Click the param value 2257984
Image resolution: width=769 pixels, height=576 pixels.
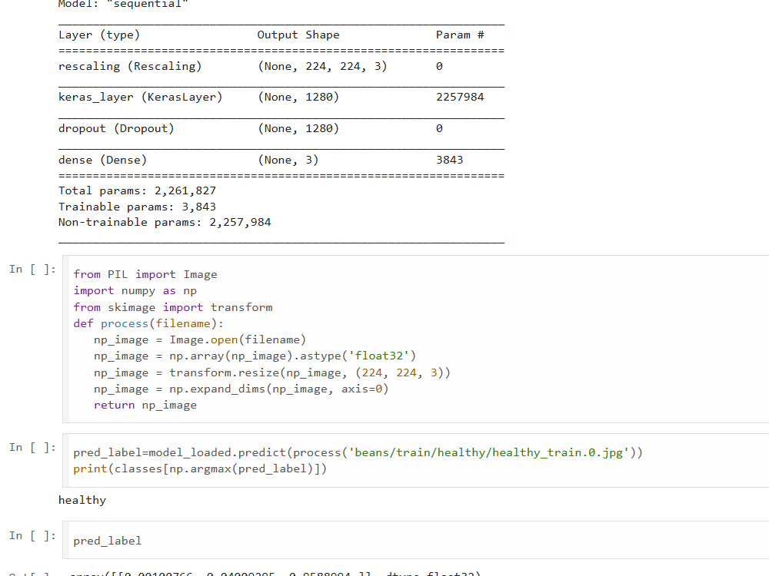(460, 97)
